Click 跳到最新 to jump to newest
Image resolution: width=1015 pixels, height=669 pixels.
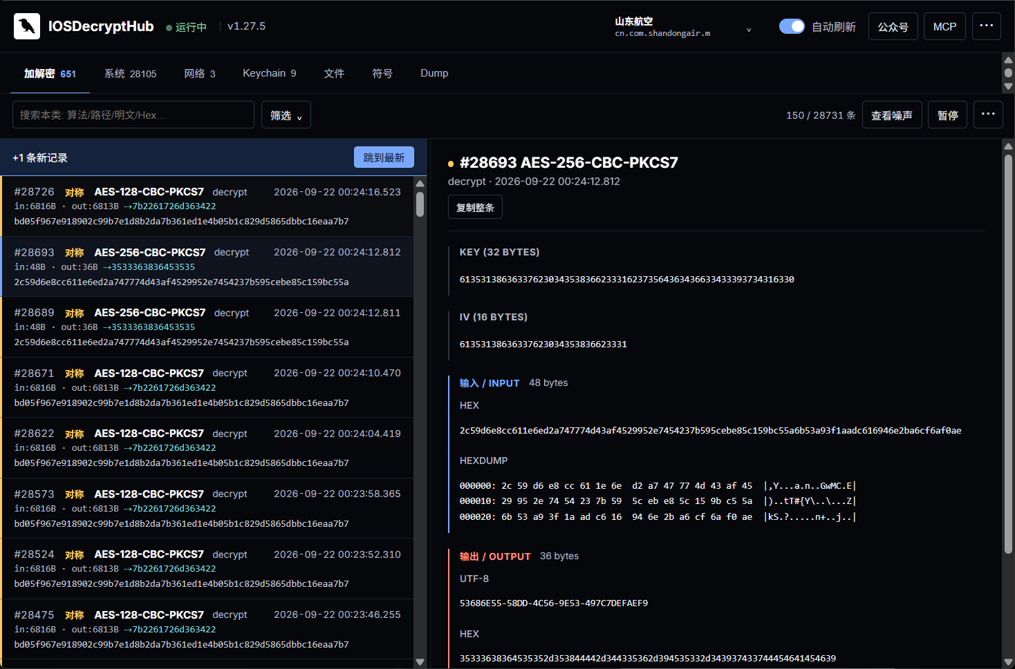(x=384, y=157)
